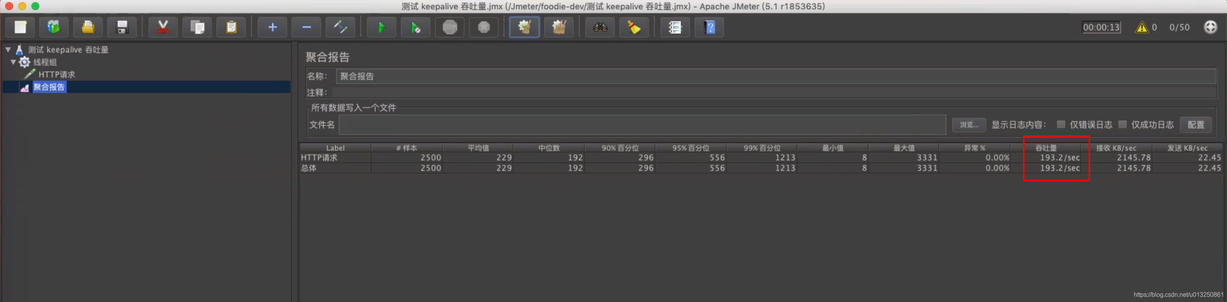Open the templates icon
Screen dimensions: 1227x302
54,27
